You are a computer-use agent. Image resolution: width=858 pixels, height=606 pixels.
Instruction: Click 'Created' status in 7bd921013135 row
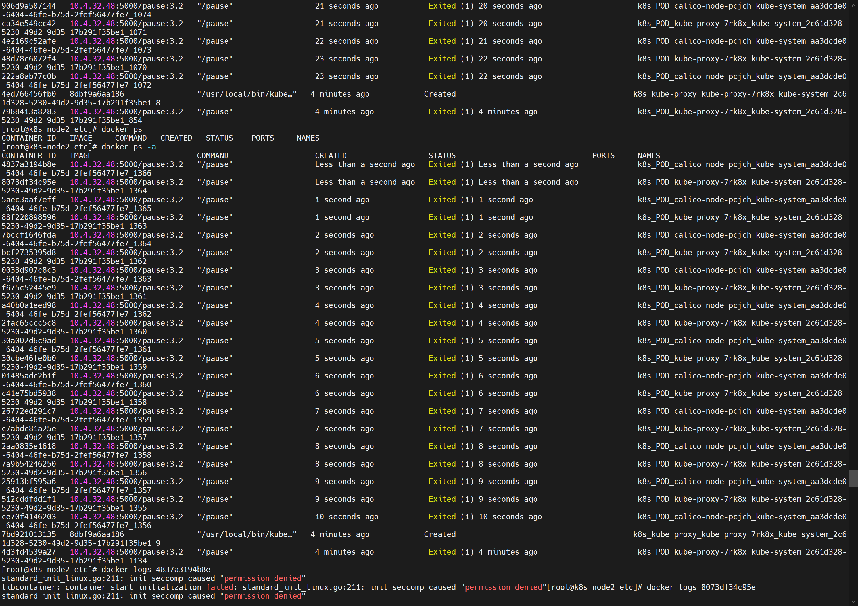coord(440,534)
